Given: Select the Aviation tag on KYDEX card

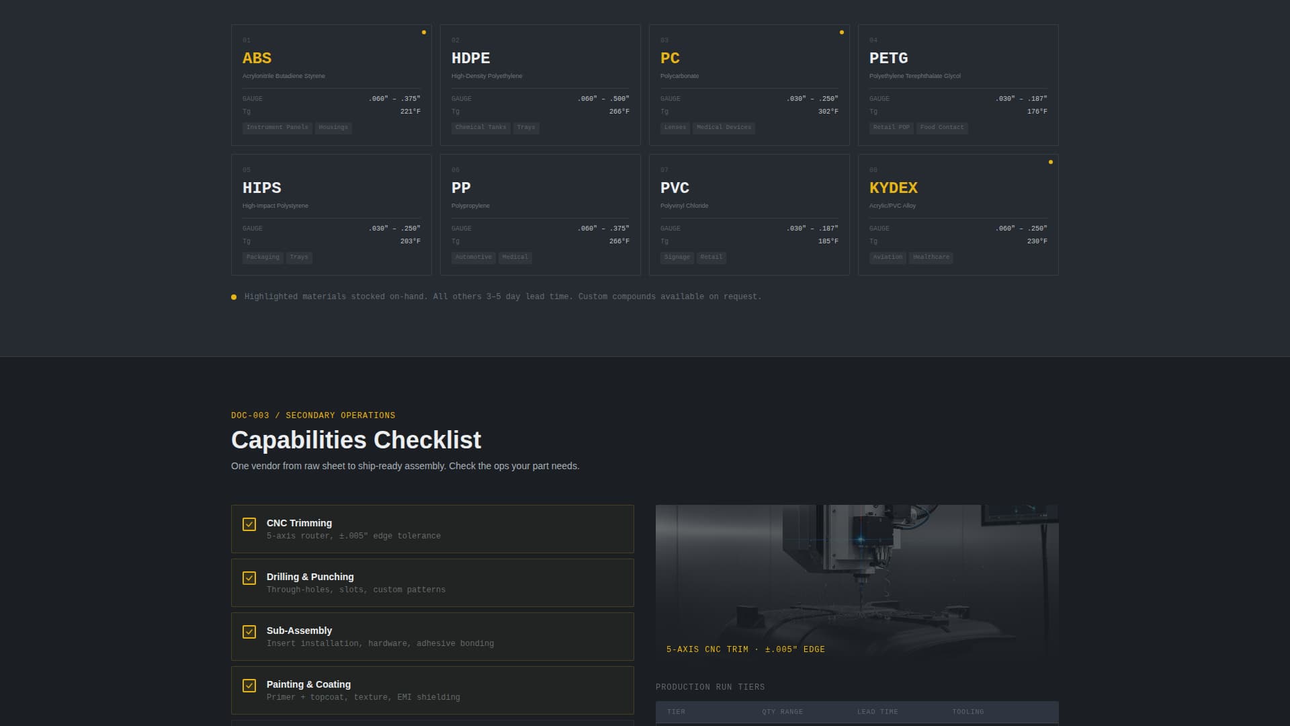Looking at the screenshot, I should (888, 257).
